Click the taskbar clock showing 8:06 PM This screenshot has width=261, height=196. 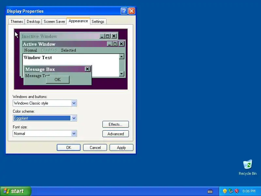point(249,191)
